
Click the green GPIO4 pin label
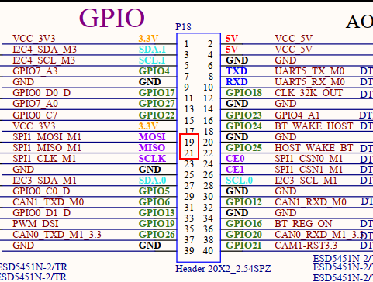(154, 71)
